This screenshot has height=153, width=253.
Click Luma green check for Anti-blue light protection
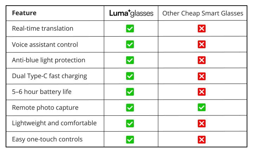(x=130, y=60)
